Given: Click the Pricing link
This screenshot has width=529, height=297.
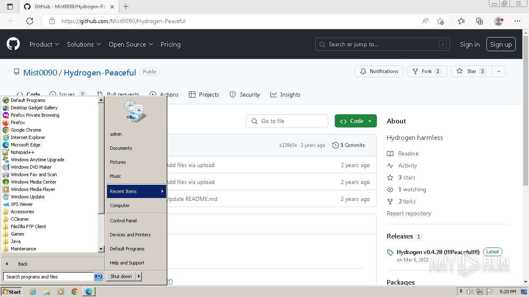Looking at the screenshot, I should click(170, 44).
